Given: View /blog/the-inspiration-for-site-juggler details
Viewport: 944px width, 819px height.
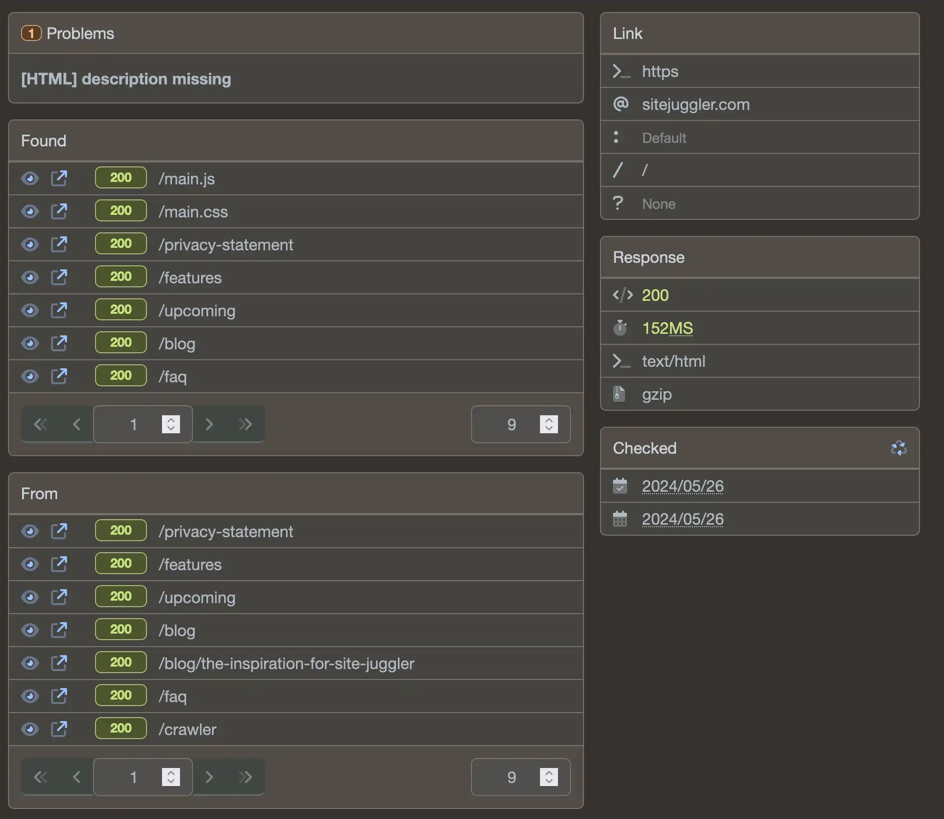Looking at the screenshot, I should click(x=30, y=663).
